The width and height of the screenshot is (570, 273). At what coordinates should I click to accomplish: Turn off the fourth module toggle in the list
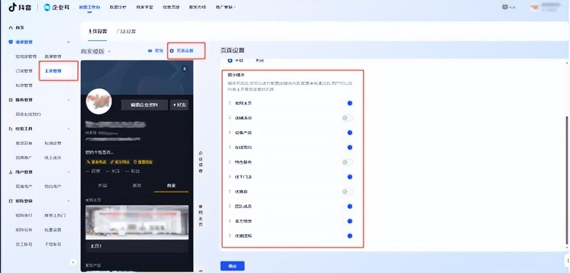(348, 148)
